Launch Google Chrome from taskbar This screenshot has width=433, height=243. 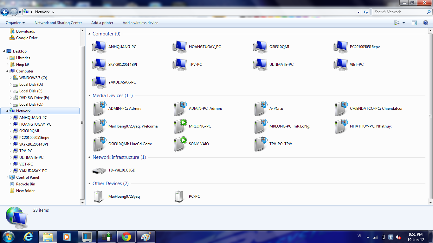tap(126, 237)
